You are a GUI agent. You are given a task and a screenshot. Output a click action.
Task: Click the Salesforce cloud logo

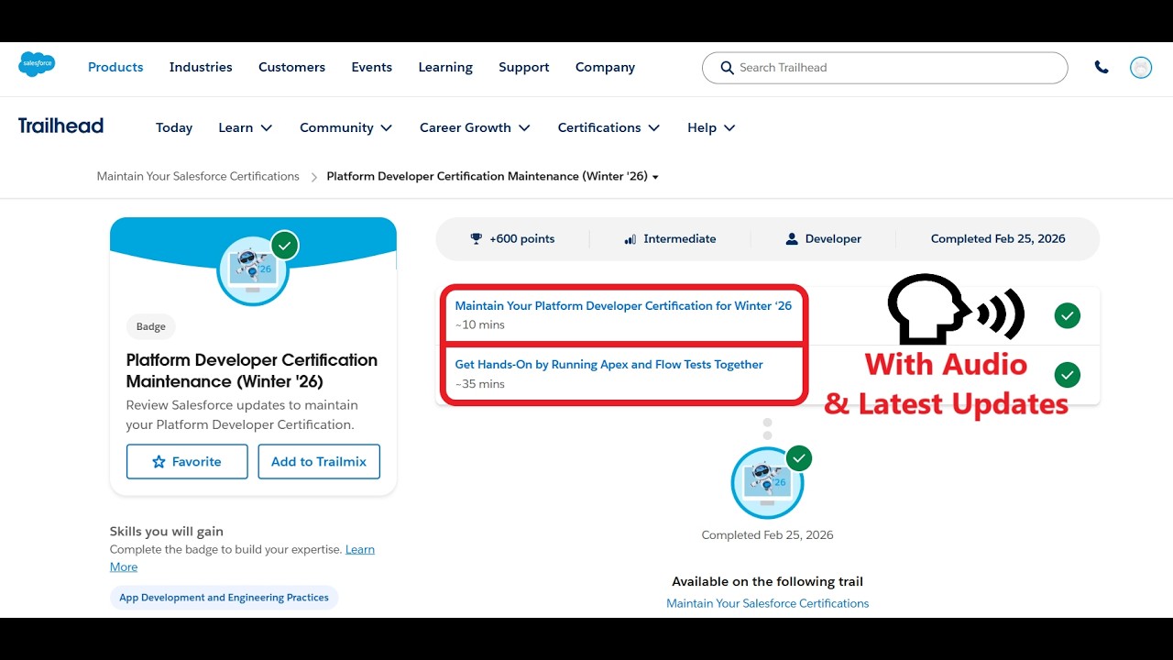[x=37, y=65]
